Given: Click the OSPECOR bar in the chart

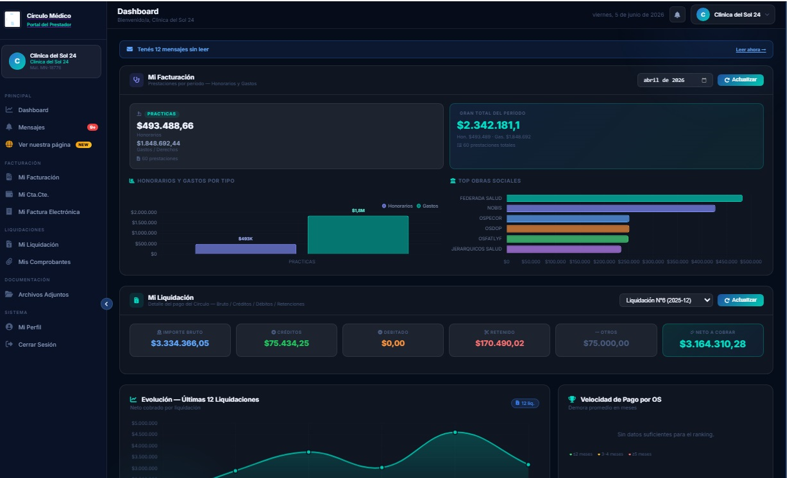Looking at the screenshot, I should 567,218.
